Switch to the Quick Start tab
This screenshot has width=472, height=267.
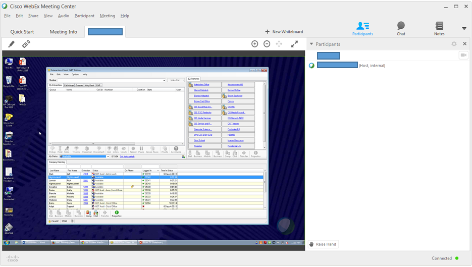22,32
